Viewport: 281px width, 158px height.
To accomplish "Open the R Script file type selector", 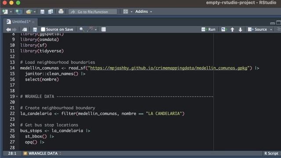I will [x=272, y=153].
